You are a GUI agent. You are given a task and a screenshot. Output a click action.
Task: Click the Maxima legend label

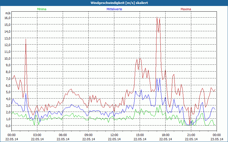tap(186, 9)
